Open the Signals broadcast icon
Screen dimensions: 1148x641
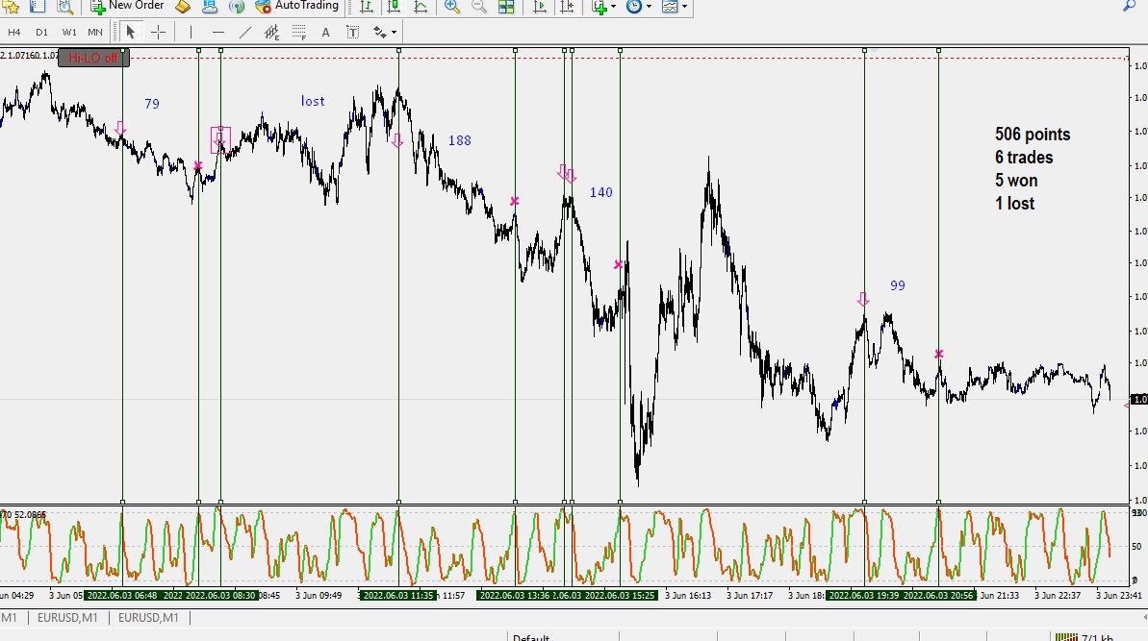(237, 7)
